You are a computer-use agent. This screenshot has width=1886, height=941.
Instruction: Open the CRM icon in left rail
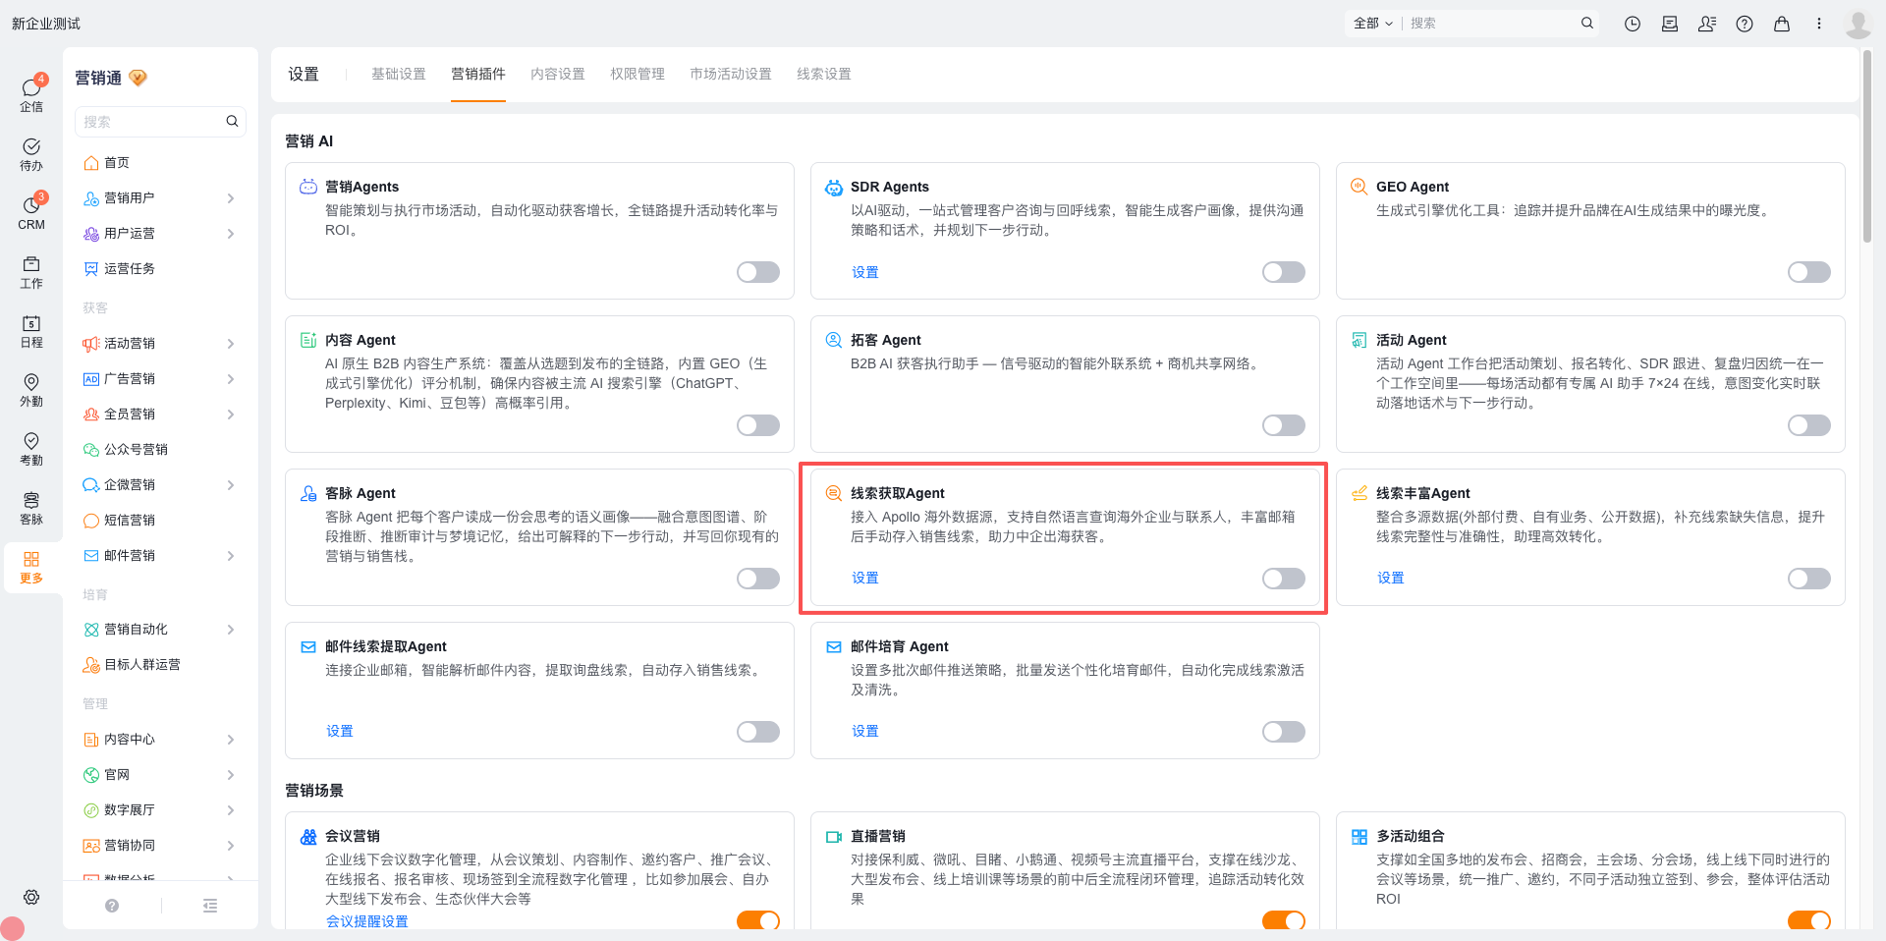[x=31, y=211]
